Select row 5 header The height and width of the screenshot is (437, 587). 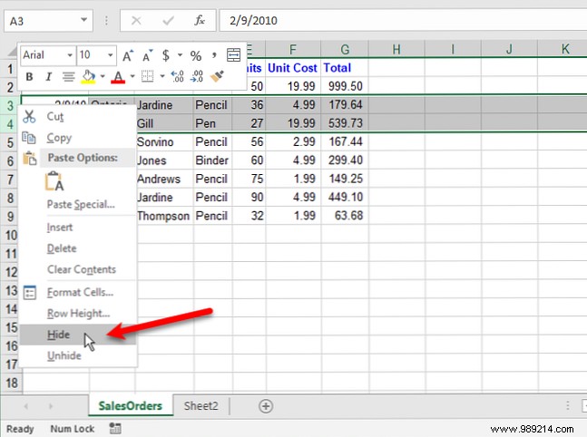[11, 142]
